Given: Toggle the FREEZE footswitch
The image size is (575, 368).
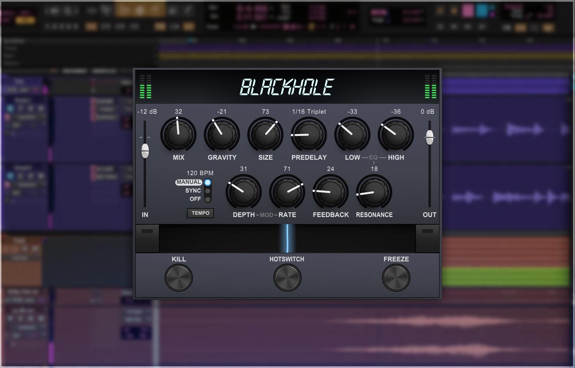Looking at the screenshot, I should pos(396,278).
